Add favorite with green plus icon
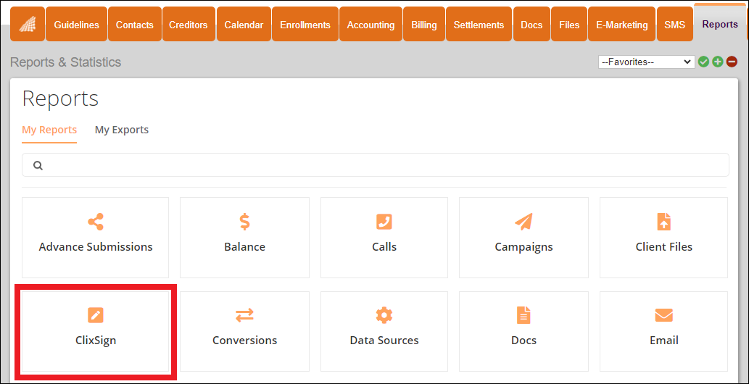This screenshot has width=749, height=384. pyautogui.click(x=718, y=62)
